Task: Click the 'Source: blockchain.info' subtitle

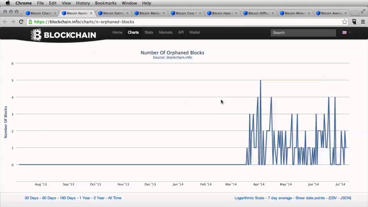Action: point(172,57)
